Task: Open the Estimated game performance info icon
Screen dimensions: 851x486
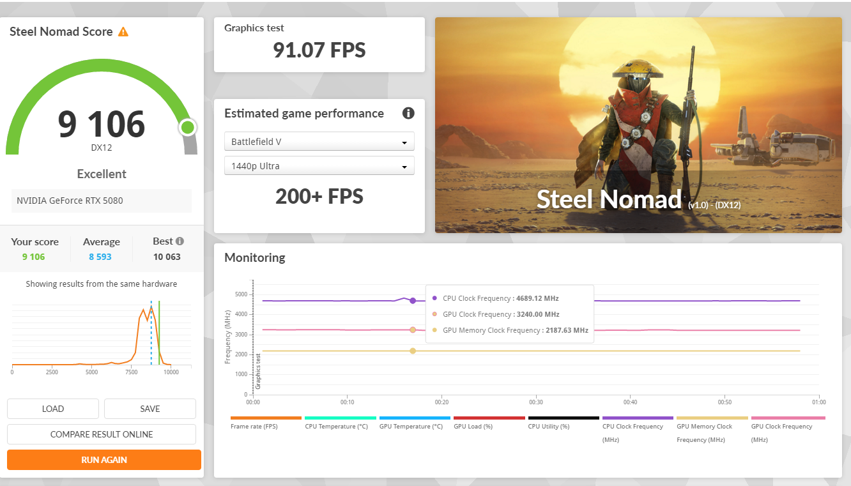Action: click(408, 113)
